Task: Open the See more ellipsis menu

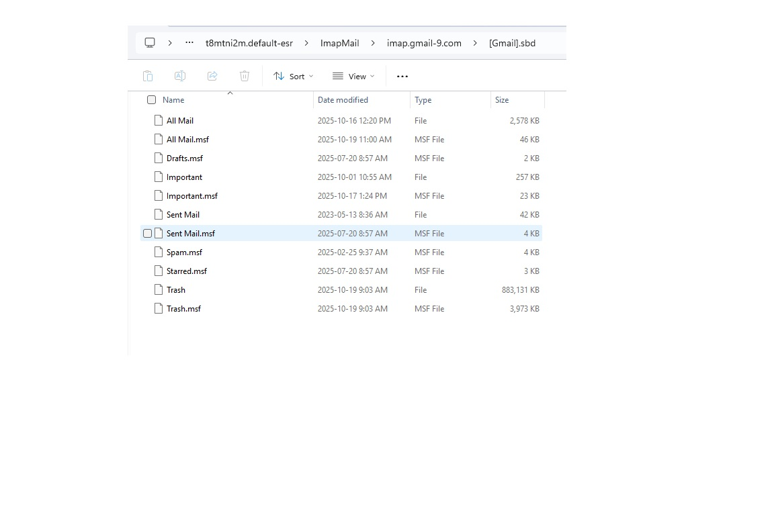Action: click(x=402, y=77)
